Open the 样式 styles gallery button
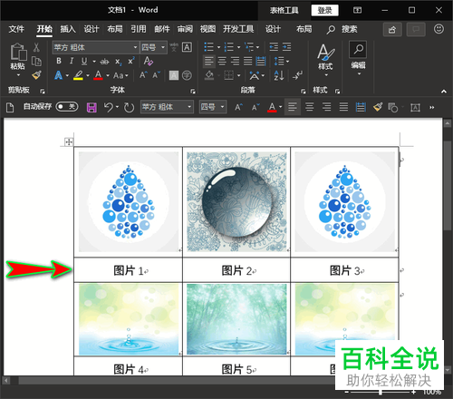 [x=325, y=59]
